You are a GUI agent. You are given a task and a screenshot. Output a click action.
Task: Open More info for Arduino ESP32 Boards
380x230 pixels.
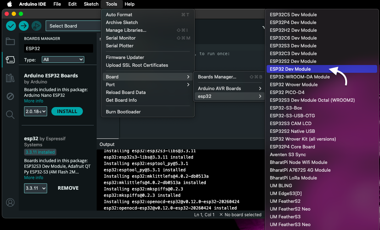[33, 101]
